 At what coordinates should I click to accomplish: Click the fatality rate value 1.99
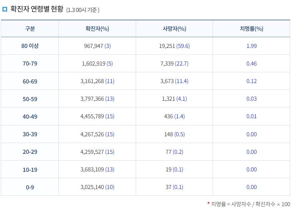[251, 46]
